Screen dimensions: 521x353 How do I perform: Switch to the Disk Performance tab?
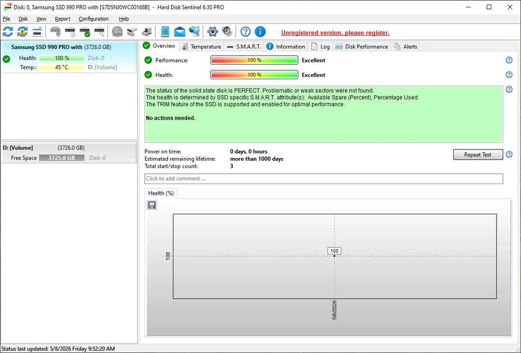(x=362, y=46)
